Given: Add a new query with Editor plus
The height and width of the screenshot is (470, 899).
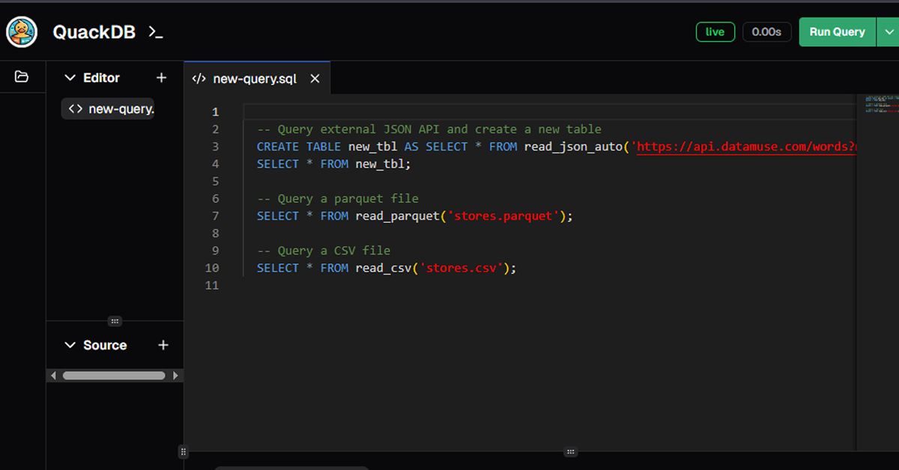Looking at the screenshot, I should 161,78.
